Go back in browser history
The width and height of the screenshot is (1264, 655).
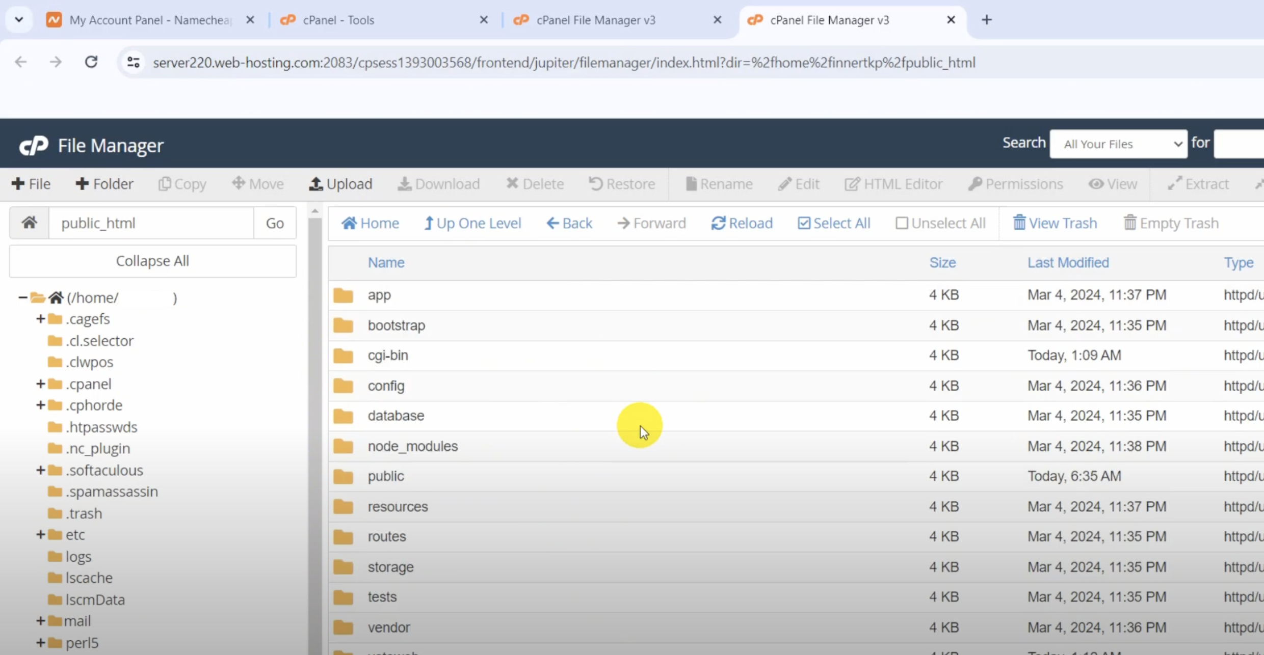pos(21,62)
